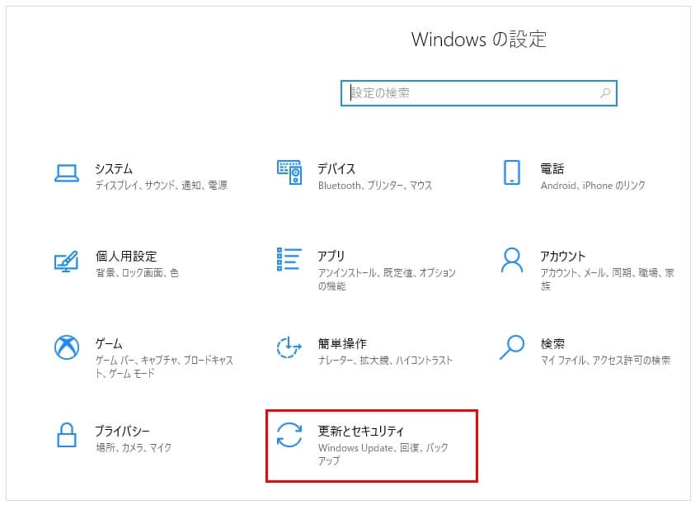This screenshot has height=505, width=700.
Task: Go to 更新とセキュリティ title text
Action: [x=360, y=432]
